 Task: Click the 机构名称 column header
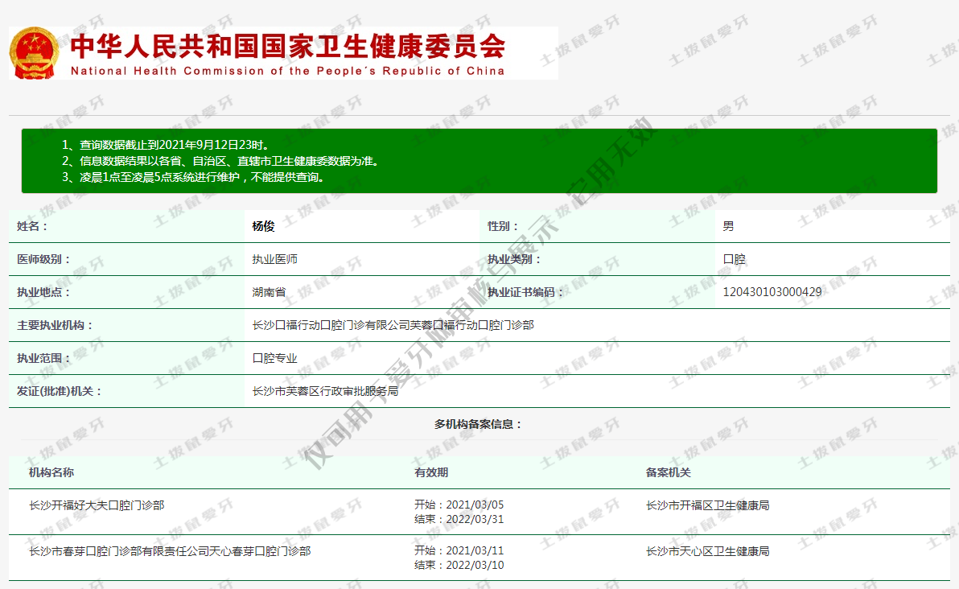[x=51, y=473]
